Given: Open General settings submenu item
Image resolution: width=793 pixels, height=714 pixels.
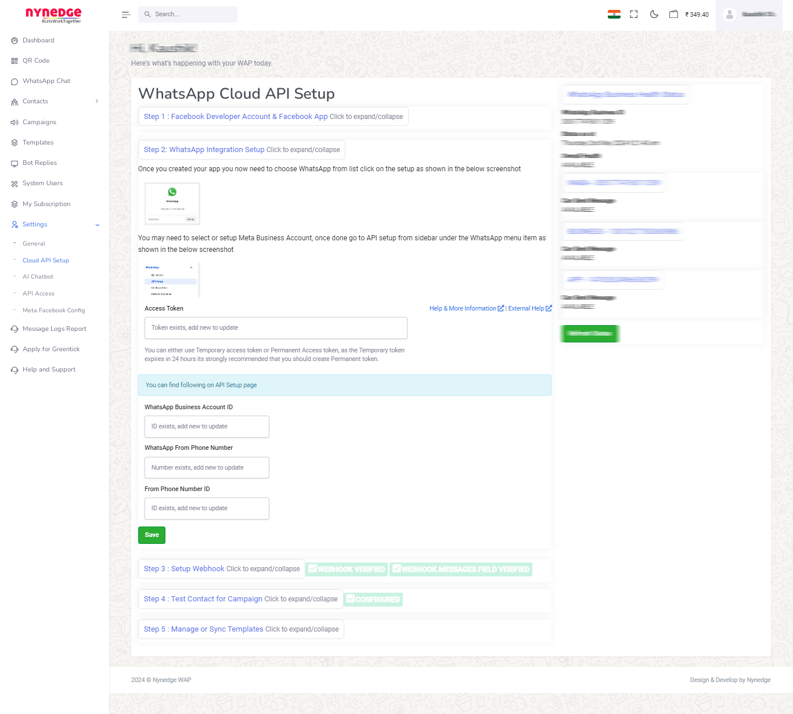Looking at the screenshot, I should click(34, 244).
